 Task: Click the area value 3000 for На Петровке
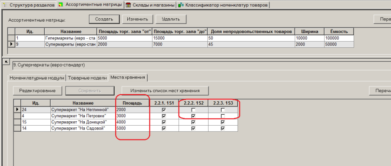[x=132, y=116]
